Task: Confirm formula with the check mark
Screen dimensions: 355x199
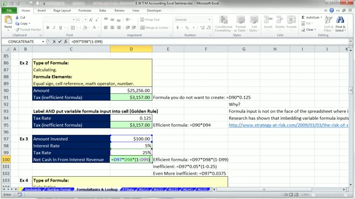Action: [60, 41]
